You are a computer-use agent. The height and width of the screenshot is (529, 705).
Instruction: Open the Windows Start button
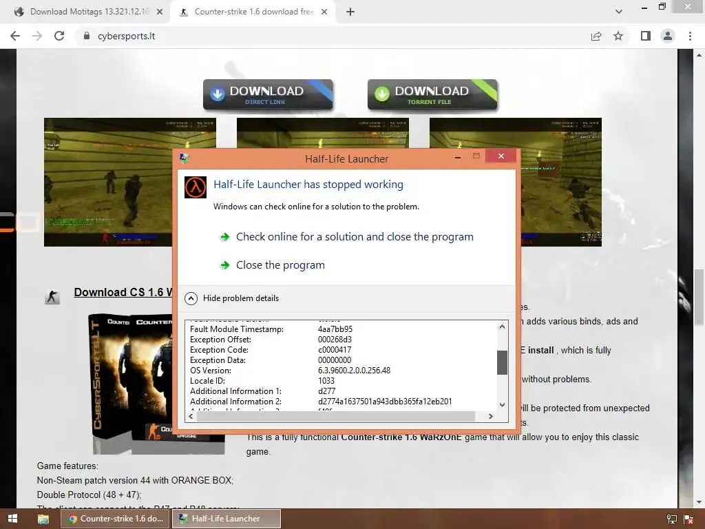click(x=12, y=519)
